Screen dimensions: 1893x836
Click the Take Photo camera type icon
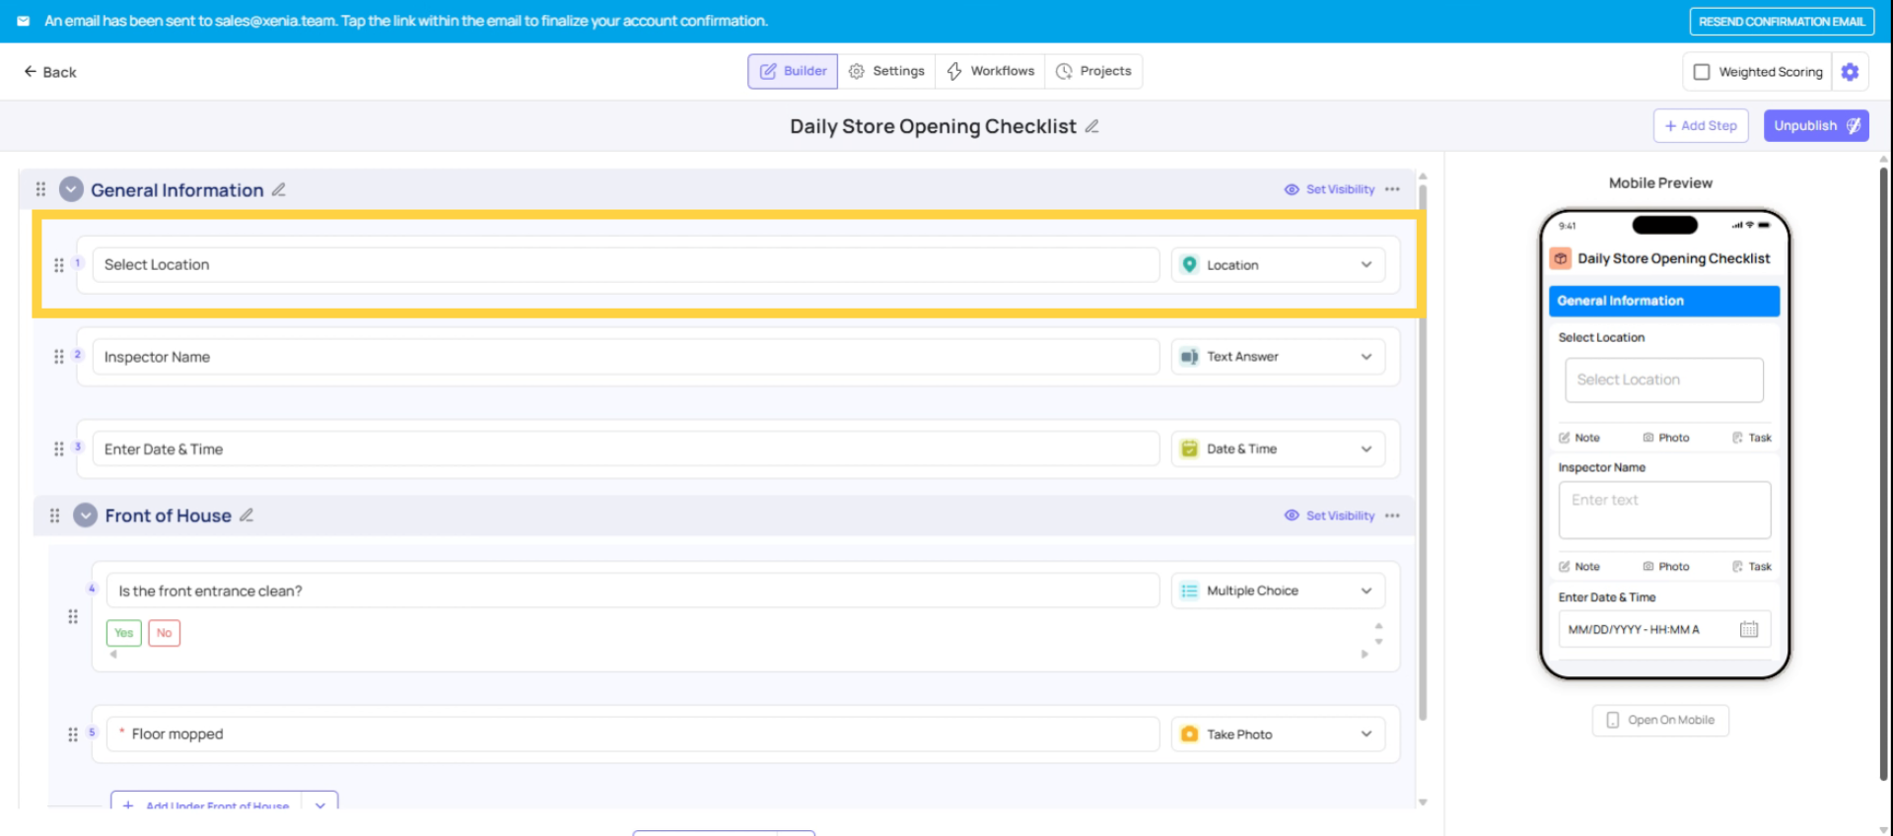pos(1189,734)
